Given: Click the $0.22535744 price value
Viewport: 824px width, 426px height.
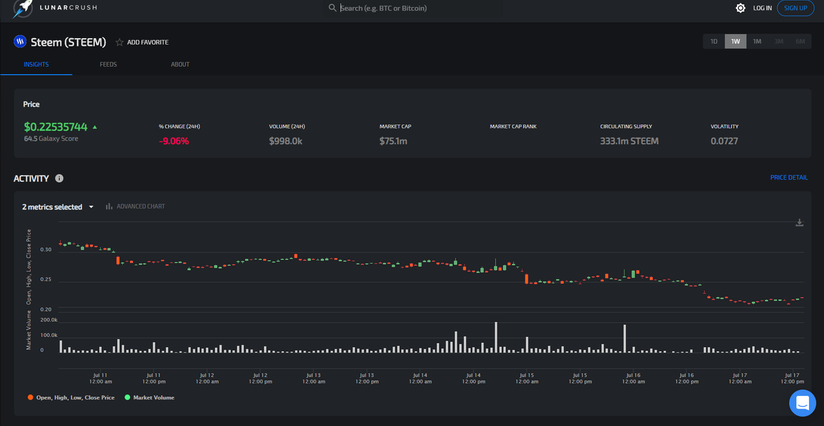Looking at the screenshot, I should coord(55,127).
